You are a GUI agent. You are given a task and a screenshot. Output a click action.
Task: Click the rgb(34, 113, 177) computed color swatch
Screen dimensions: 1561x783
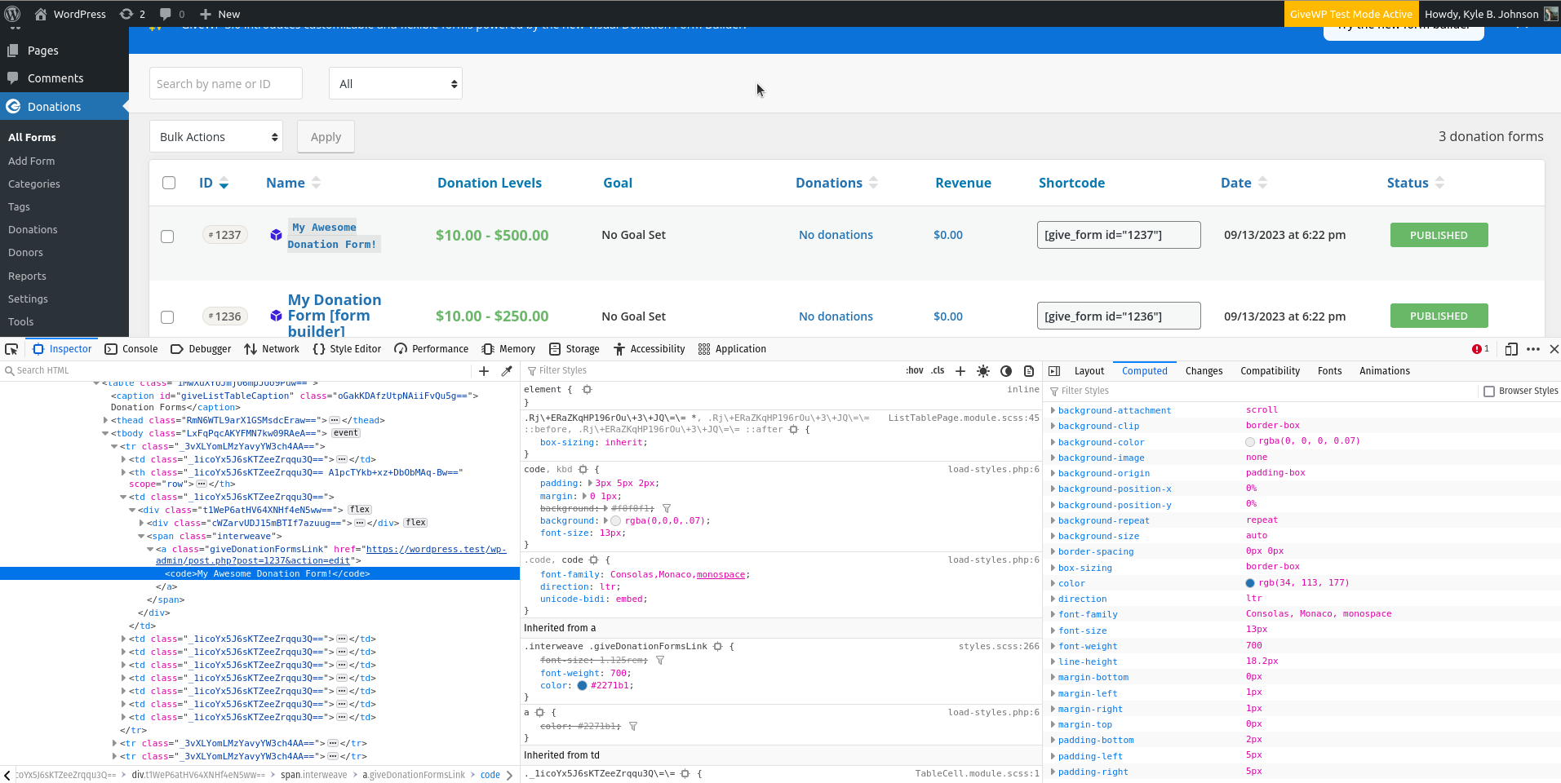tap(1250, 583)
